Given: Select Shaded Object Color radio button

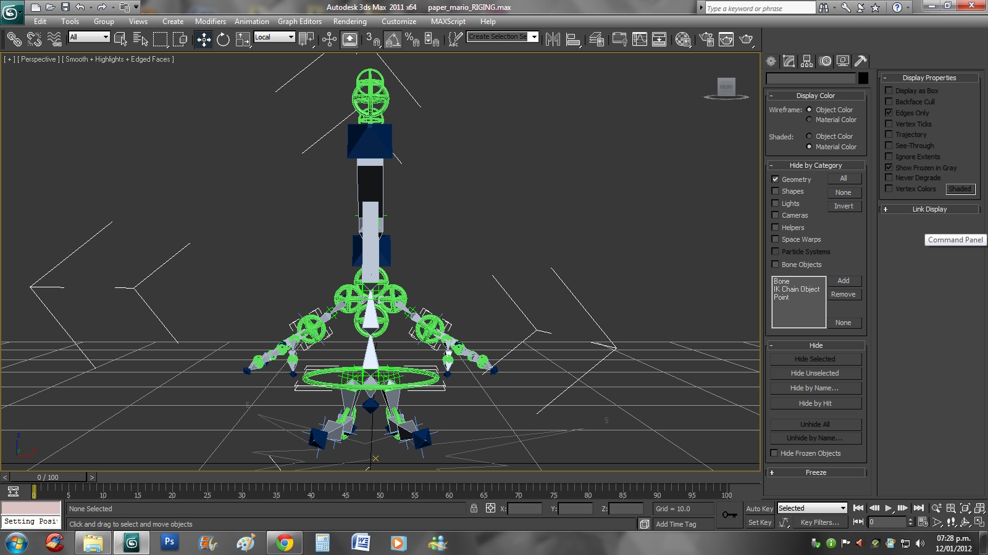Looking at the screenshot, I should pyautogui.click(x=809, y=136).
